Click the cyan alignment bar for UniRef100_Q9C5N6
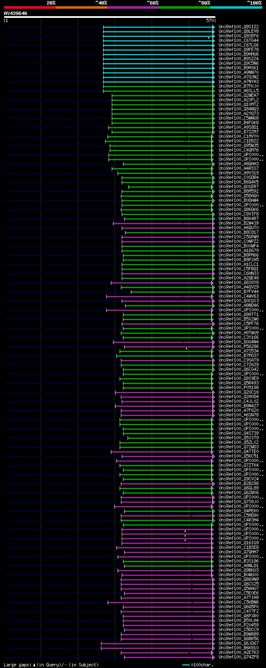Screen dimensions: 266x668 click(x=159, y=64)
